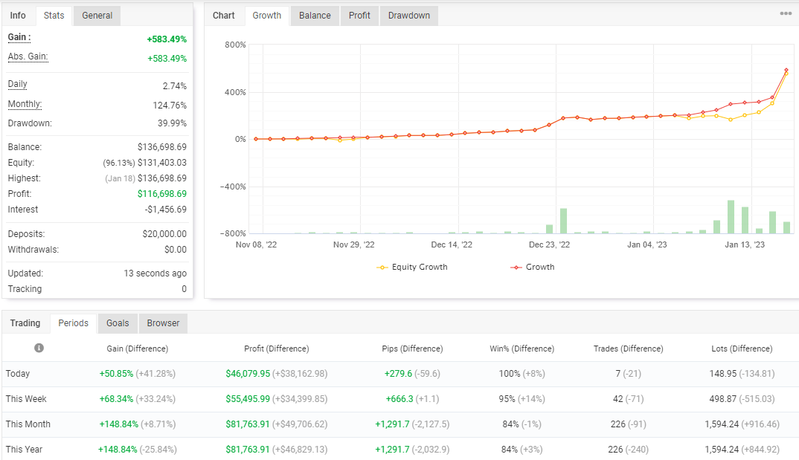Click the Highest value (Jan 18) $136,698.69
The width and height of the screenshot is (799, 460).
[146, 178]
